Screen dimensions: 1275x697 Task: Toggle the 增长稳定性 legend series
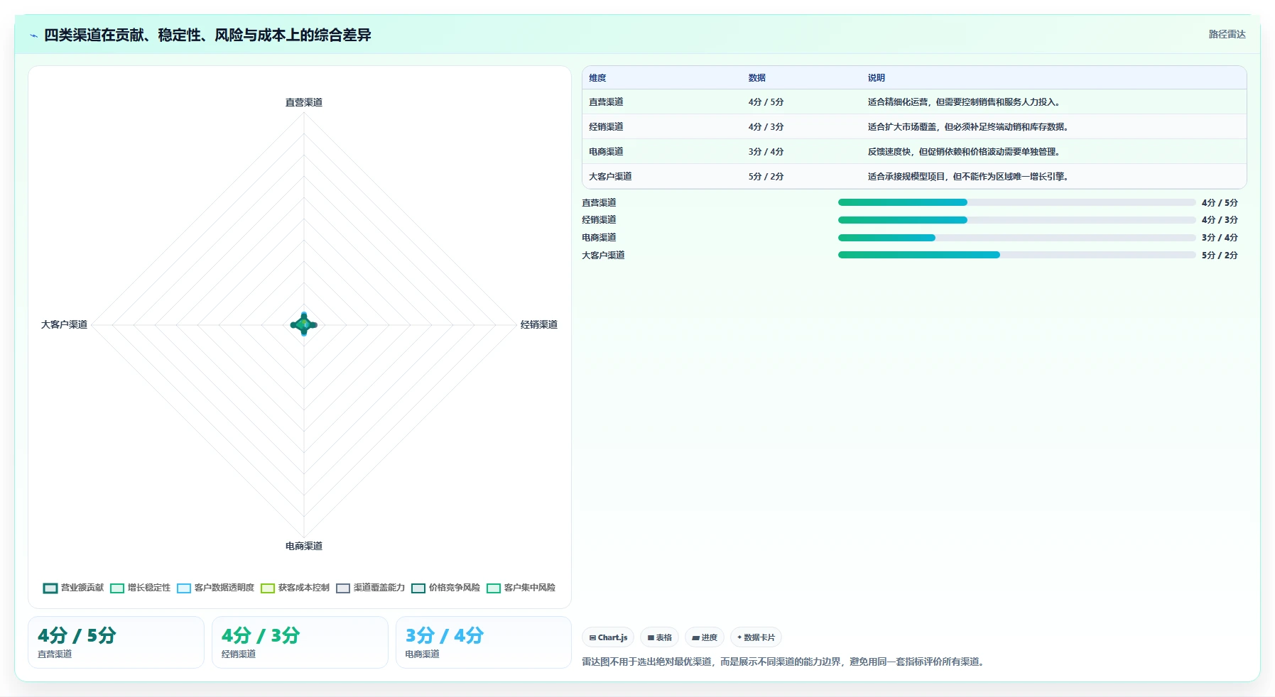pyautogui.click(x=141, y=588)
